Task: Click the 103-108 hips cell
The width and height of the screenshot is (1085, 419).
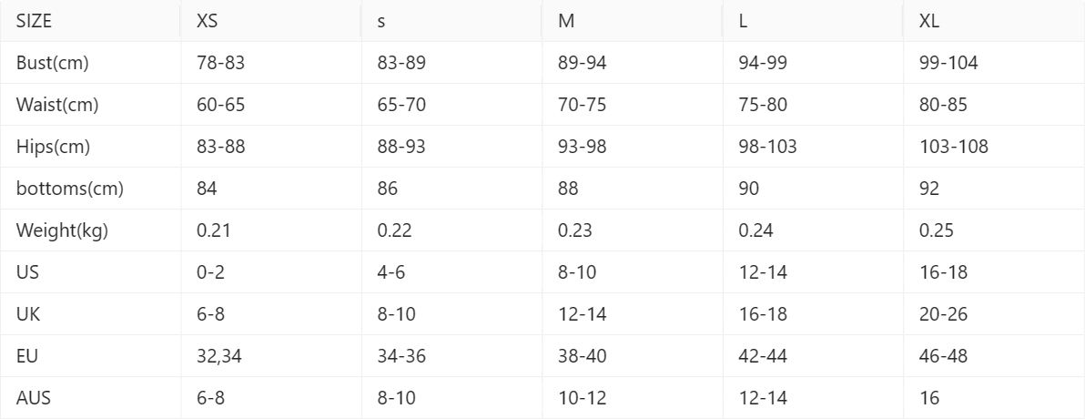Action: click(994, 147)
